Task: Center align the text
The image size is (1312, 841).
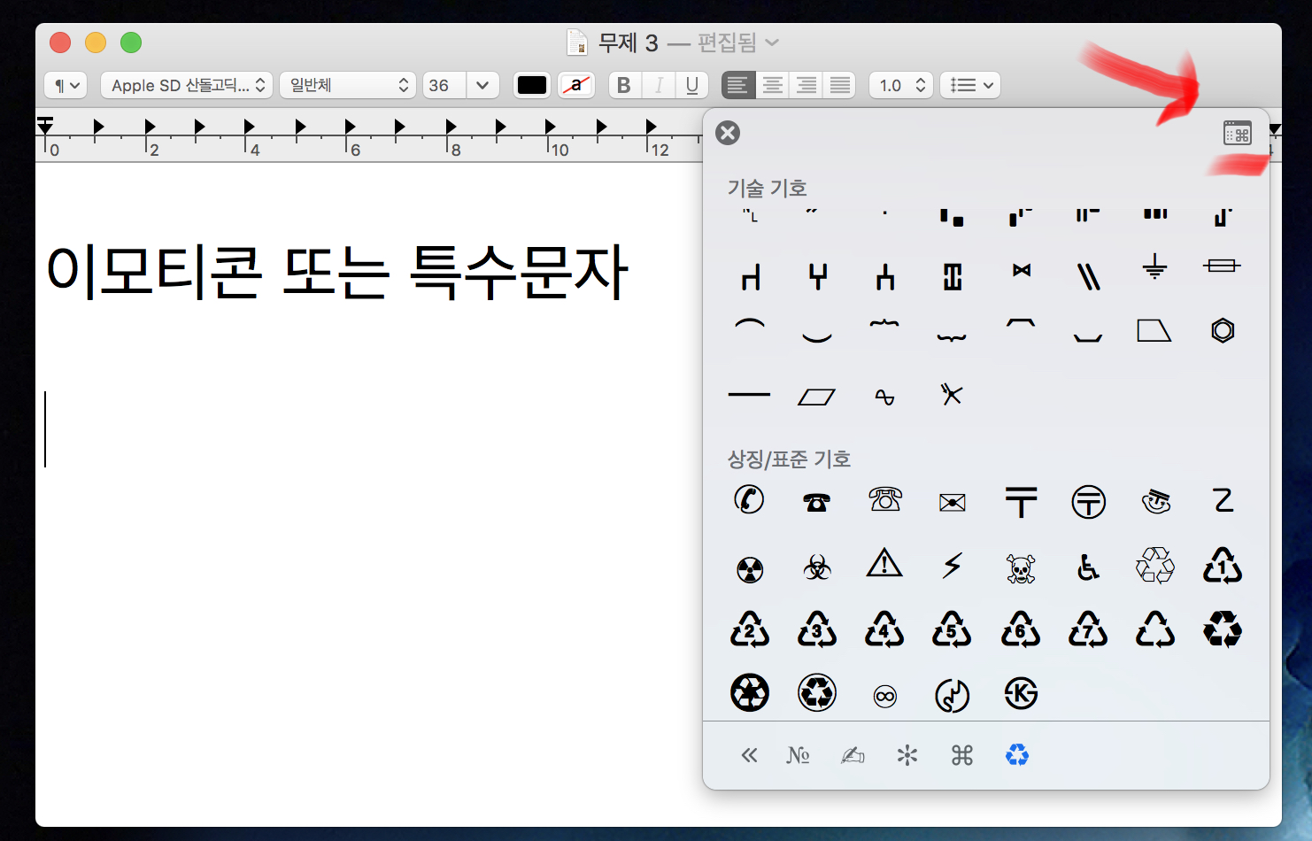Action: pyautogui.click(x=772, y=85)
